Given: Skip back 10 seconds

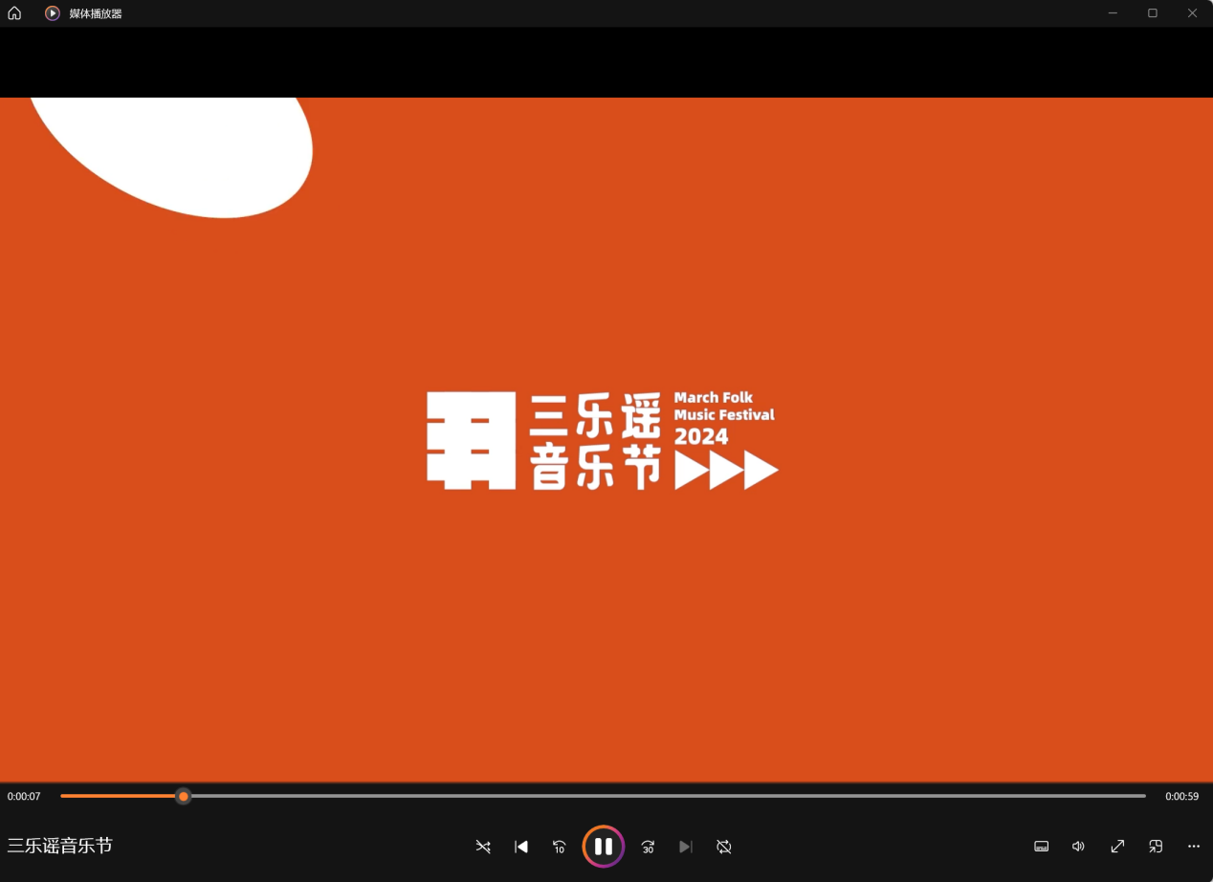Looking at the screenshot, I should 560,847.
